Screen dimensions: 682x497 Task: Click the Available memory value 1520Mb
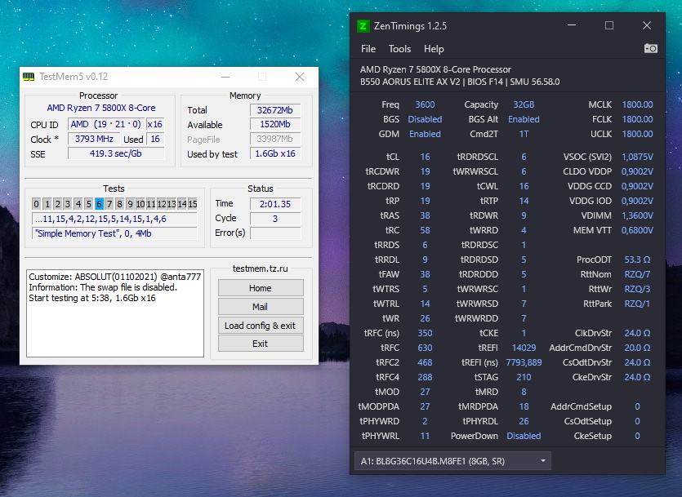coord(275,124)
